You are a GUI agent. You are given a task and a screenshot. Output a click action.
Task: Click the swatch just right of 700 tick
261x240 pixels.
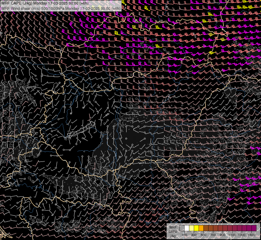tap(216, 228)
